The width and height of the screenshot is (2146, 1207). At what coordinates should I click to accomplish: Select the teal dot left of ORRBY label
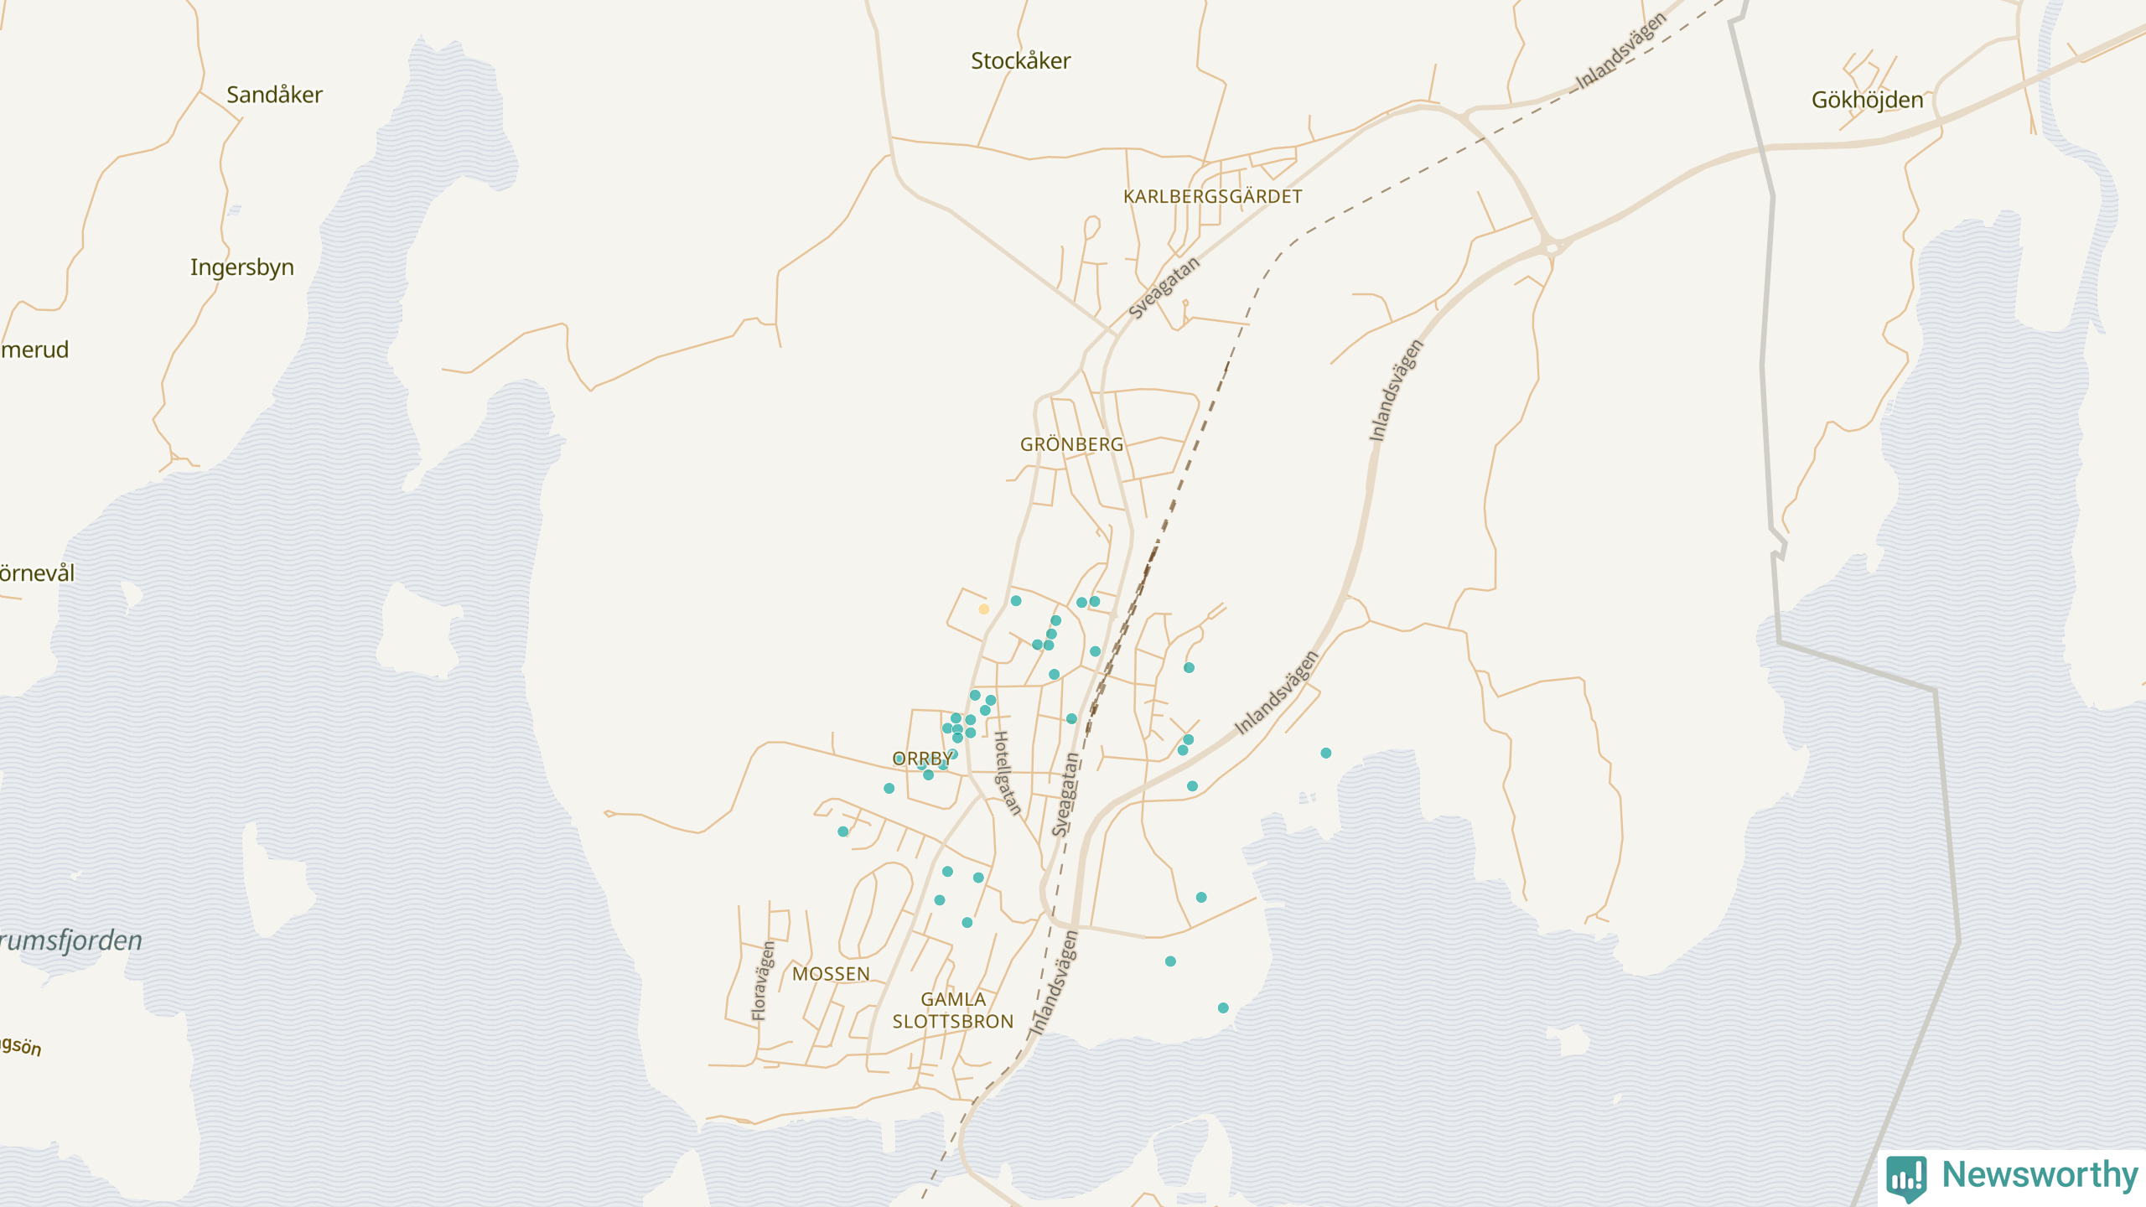tap(889, 788)
